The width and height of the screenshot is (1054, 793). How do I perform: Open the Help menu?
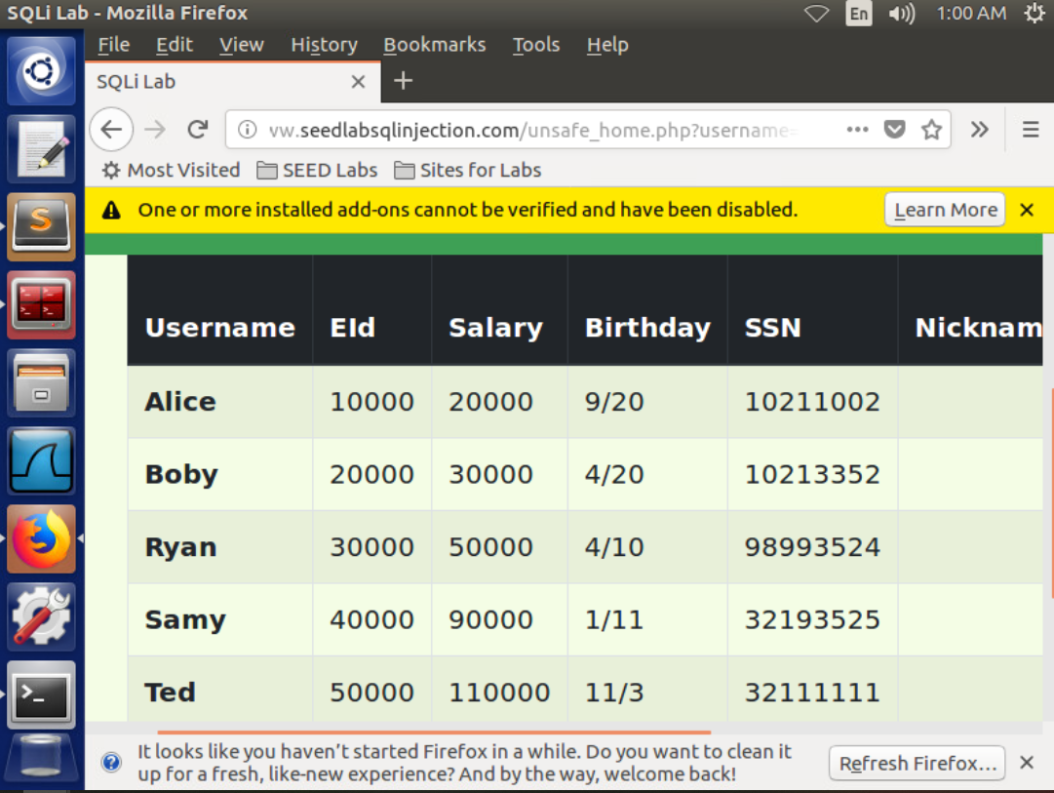pyautogui.click(x=607, y=45)
